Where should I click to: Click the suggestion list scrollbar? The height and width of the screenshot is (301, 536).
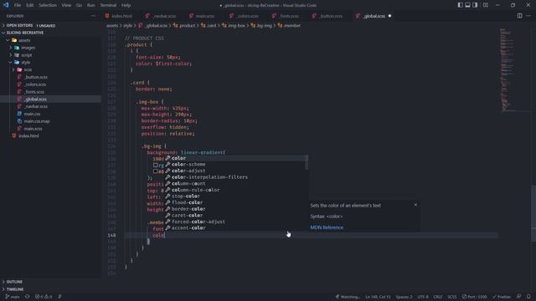(307, 162)
